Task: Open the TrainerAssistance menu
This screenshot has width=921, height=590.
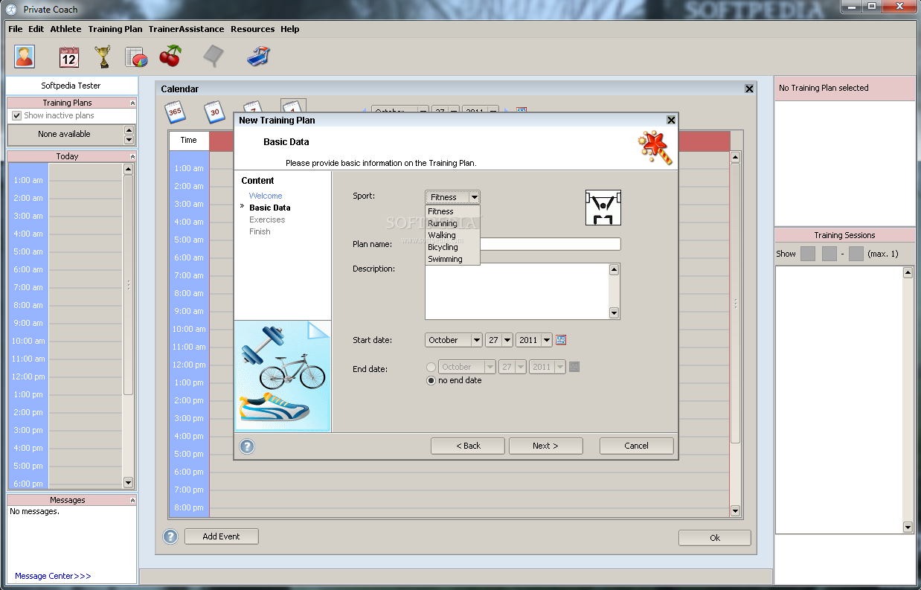Action: (x=186, y=29)
